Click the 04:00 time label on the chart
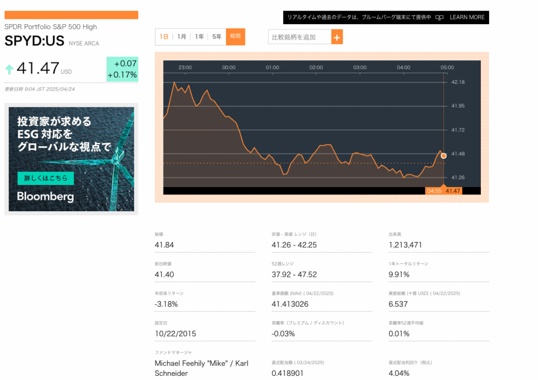Viewport: 538px width, 380px height. 403,68
